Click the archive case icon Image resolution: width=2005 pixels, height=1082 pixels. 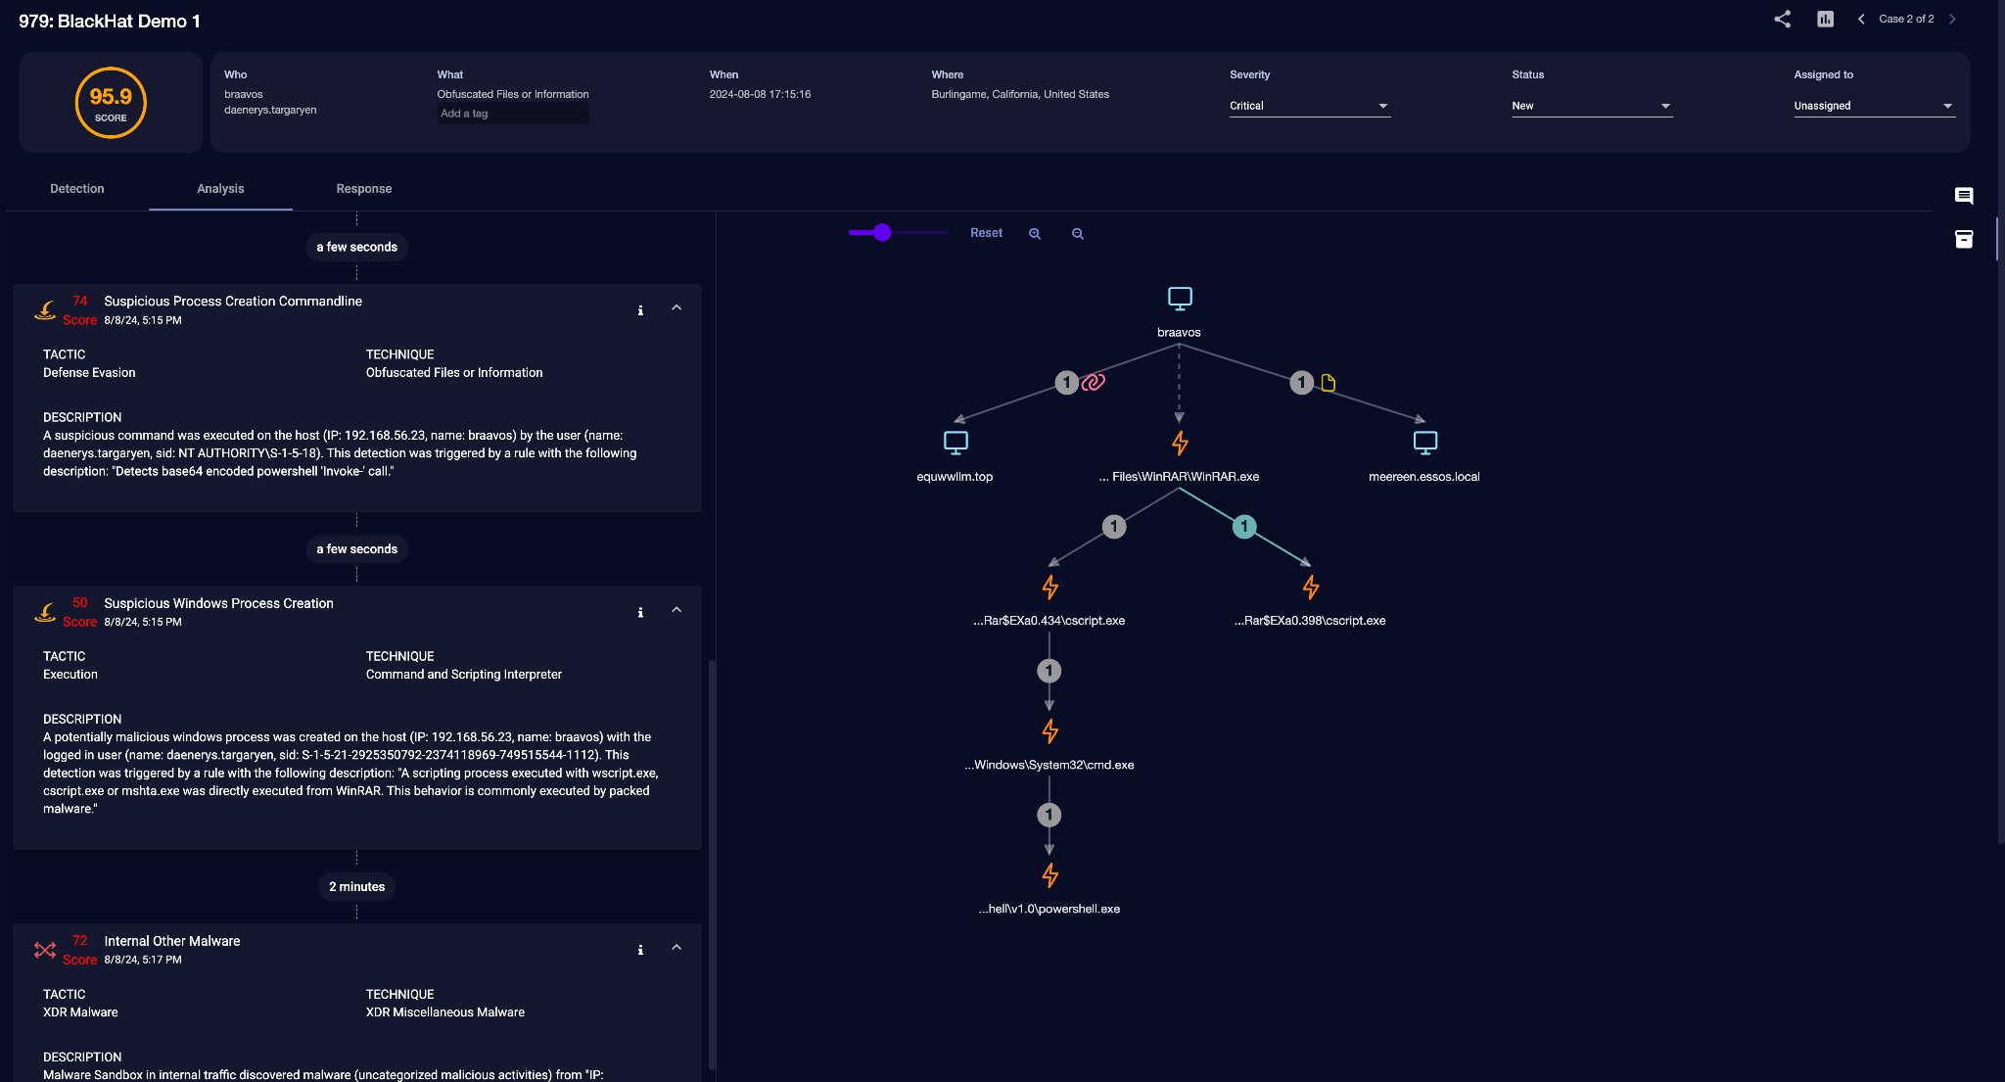[1964, 239]
